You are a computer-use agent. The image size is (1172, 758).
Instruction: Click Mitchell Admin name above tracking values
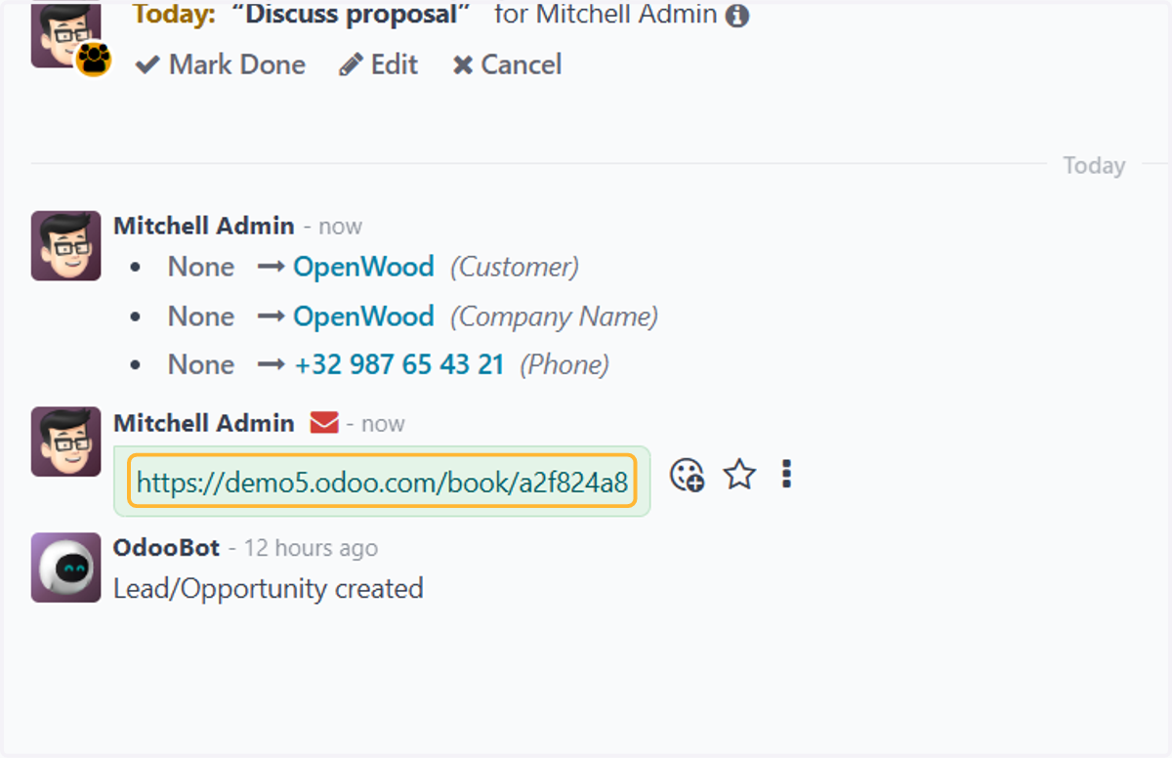pyautogui.click(x=203, y=226)
